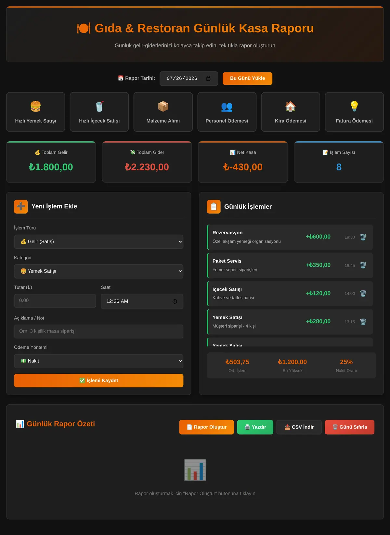The width and height of the screenshot is (390, 535).
Task: Click the burger icon for Hızlı Yemek Satışı
Action: [x=36, y=106]
